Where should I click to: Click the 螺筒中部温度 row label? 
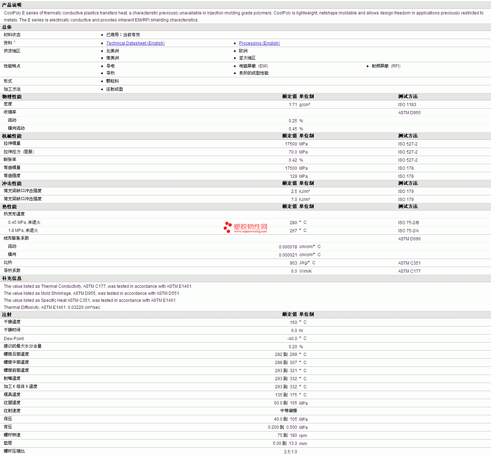(x=17, y=362)
